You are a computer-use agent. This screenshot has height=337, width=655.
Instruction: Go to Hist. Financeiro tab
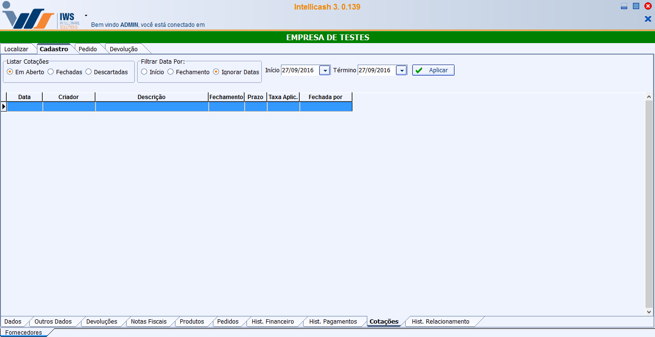click(272, 322)
